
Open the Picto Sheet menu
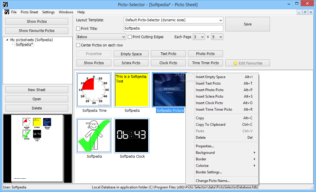(x=30, y=12)
